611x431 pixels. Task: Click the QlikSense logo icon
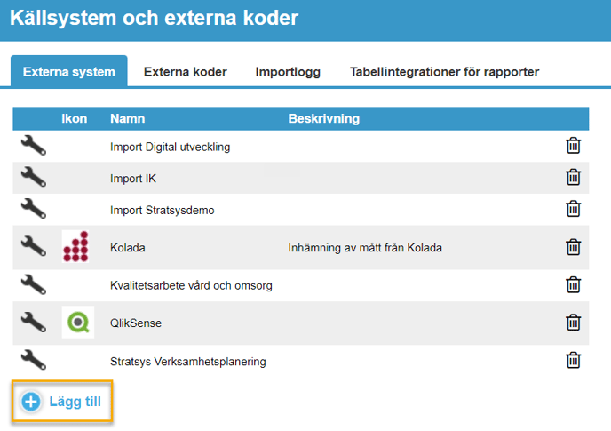77,322
